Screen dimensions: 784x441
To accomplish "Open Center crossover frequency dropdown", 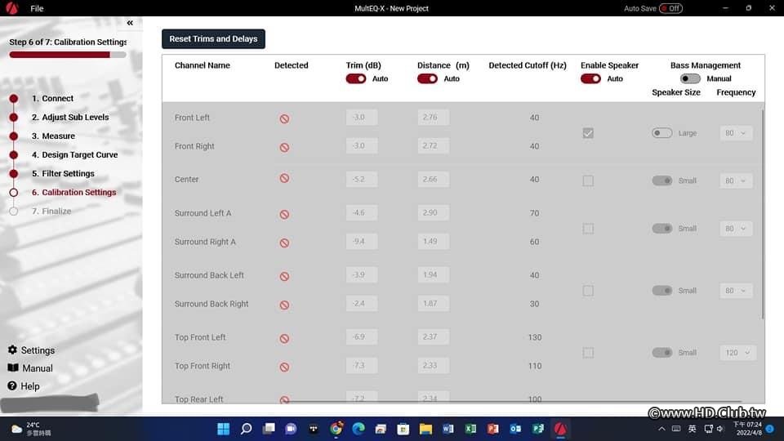I will click(x=736, y=180).
